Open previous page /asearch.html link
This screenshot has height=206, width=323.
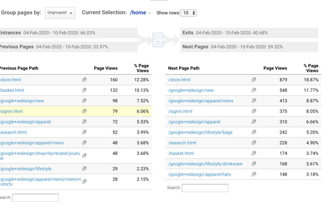coord(13,132)
